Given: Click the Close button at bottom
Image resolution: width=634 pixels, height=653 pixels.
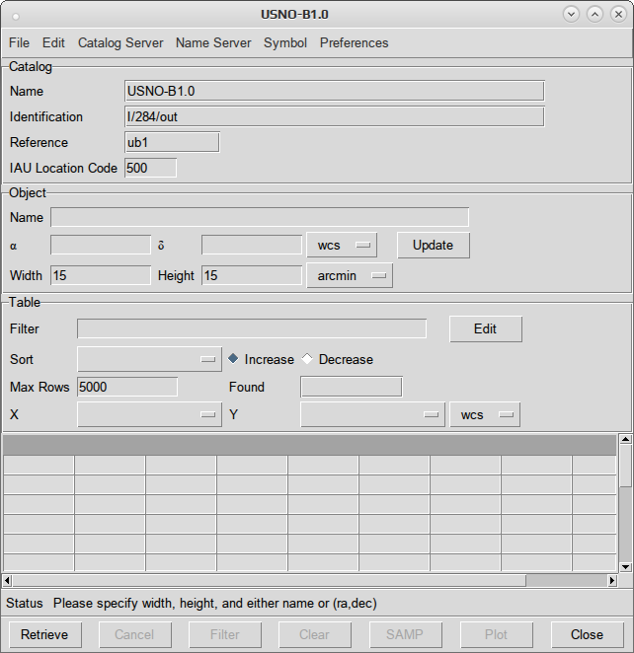Looking at the screenshot, I should (x=588, y=634).
